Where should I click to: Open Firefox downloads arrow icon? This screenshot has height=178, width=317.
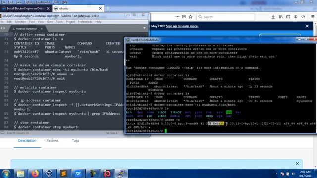[x=273, y=17]
